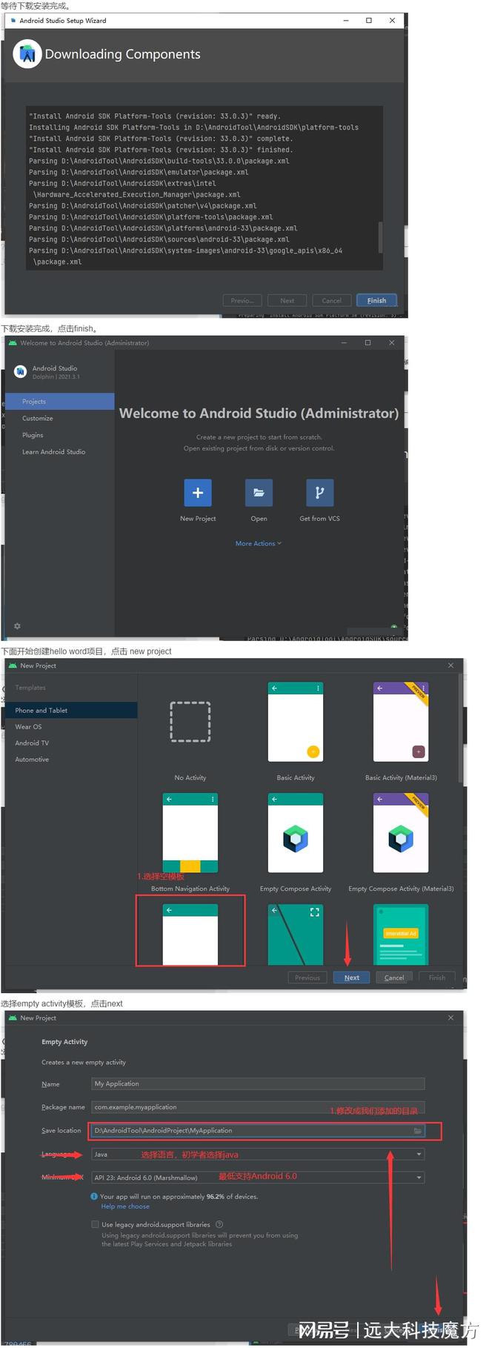The width and height of the screenshot is (489, 1348).
Task: Click Finish in the Setup Wizard window
Action: 376,300
